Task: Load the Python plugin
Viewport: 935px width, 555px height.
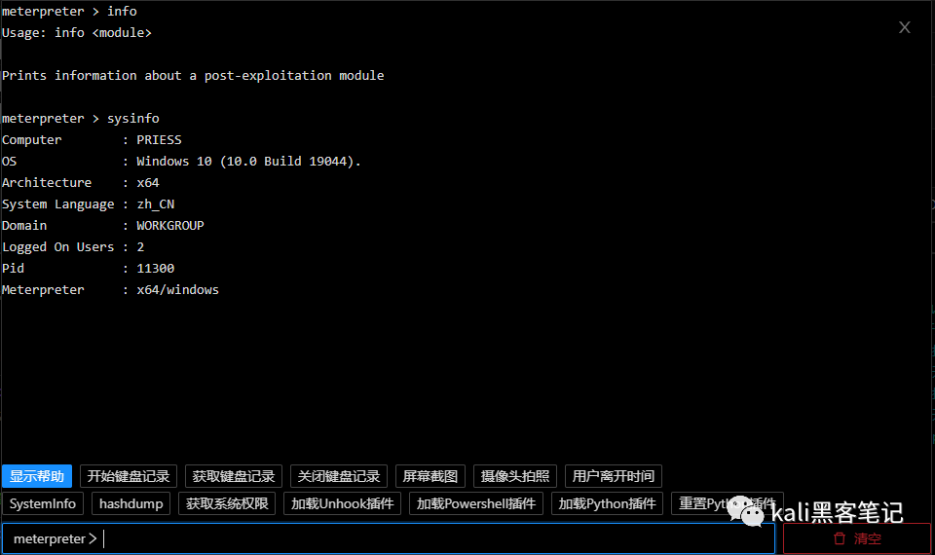Action: (608, 503)
